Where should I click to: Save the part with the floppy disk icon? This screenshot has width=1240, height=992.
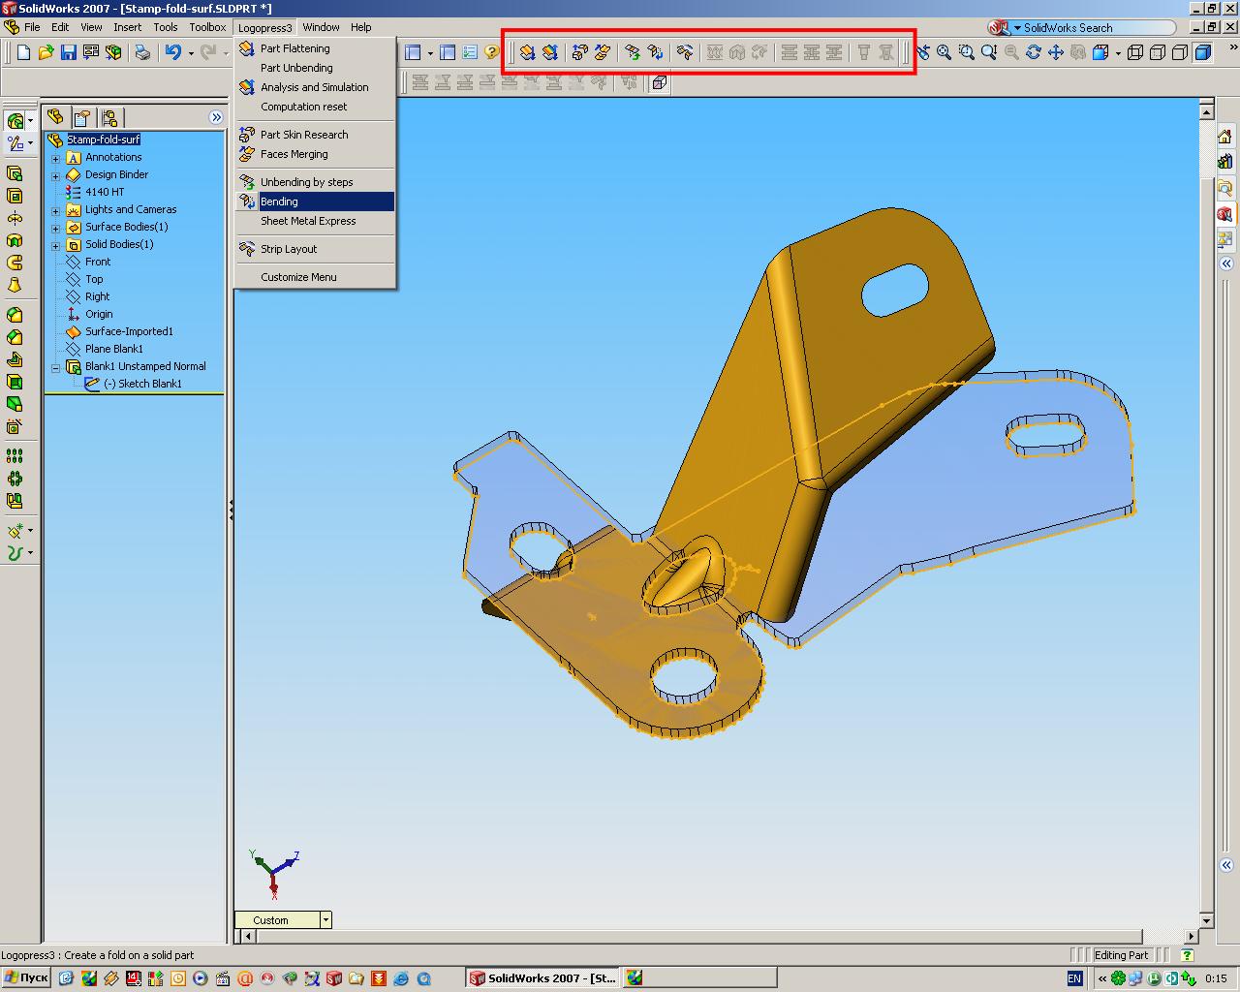pos(69,52)
